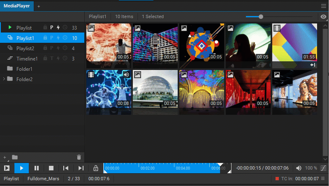Screen dimensions: 329x186
Task: Select the colorful building projection thumbnail
Action: click(x=155, y=46)
